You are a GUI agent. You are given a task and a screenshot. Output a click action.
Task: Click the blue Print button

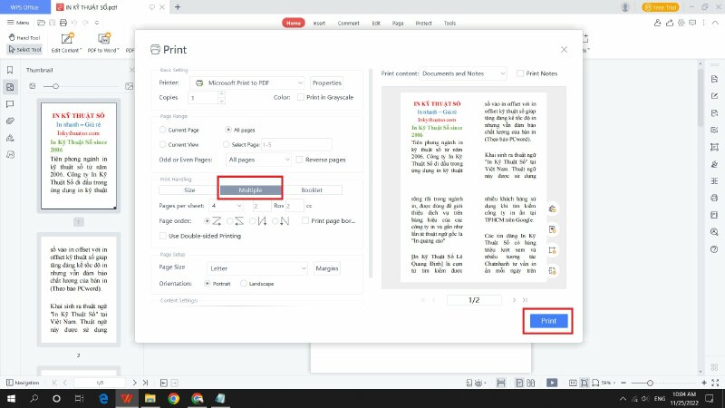(548, 321)
